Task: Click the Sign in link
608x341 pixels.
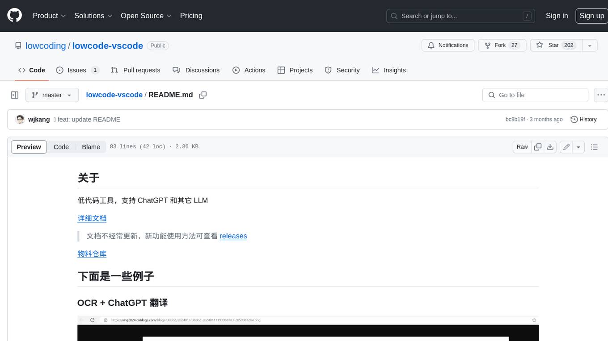Action: coord(557,16)
